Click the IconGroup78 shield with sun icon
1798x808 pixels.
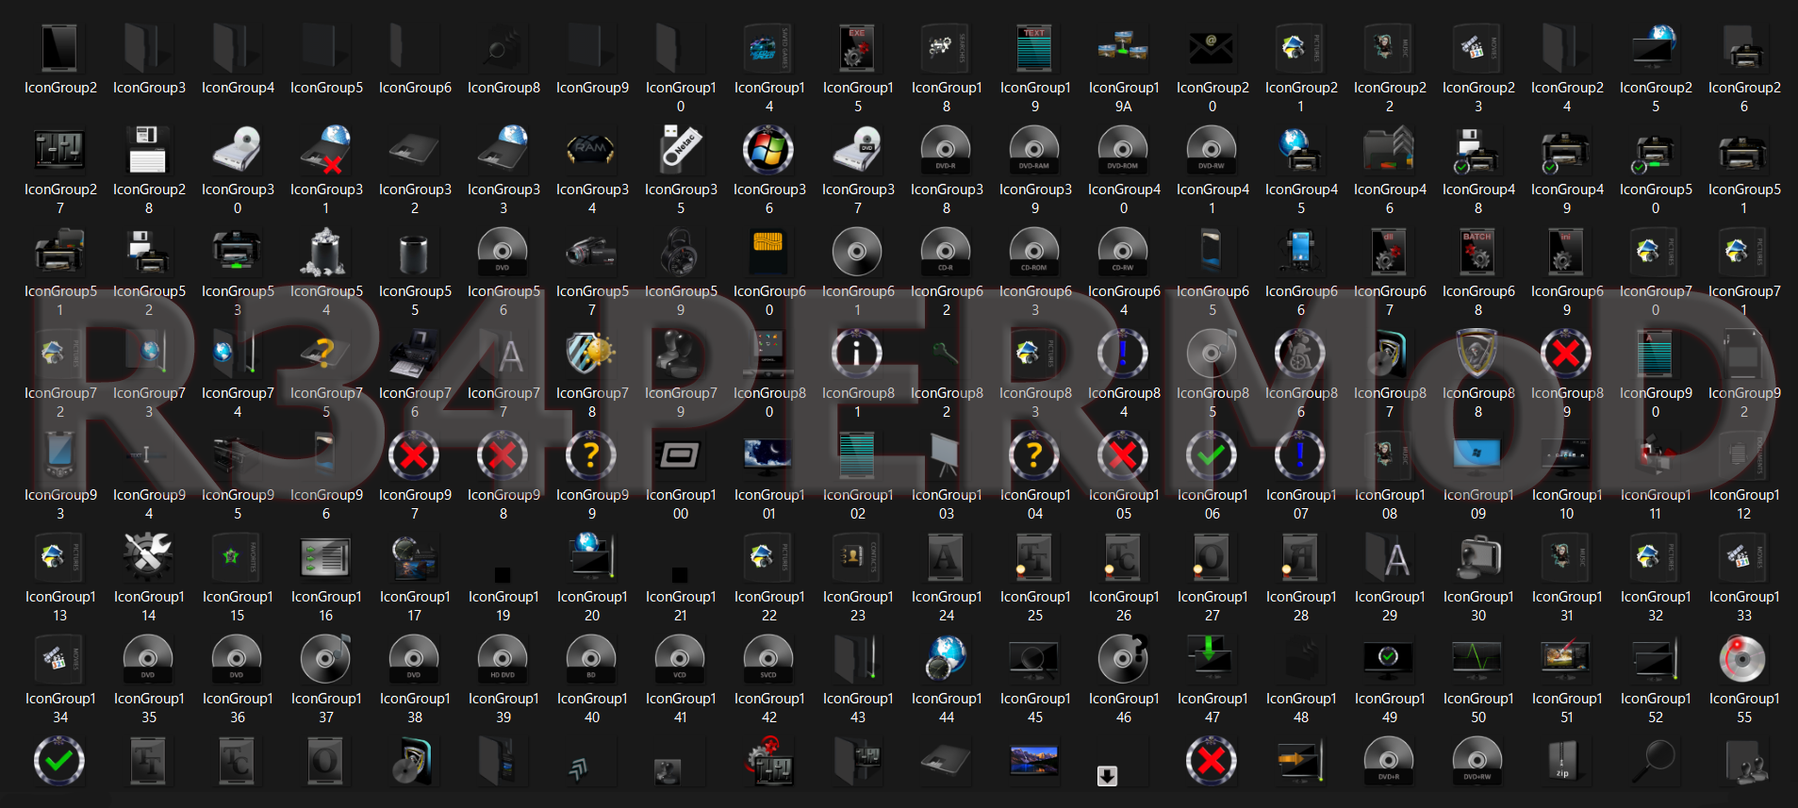(x=591, y=354)
